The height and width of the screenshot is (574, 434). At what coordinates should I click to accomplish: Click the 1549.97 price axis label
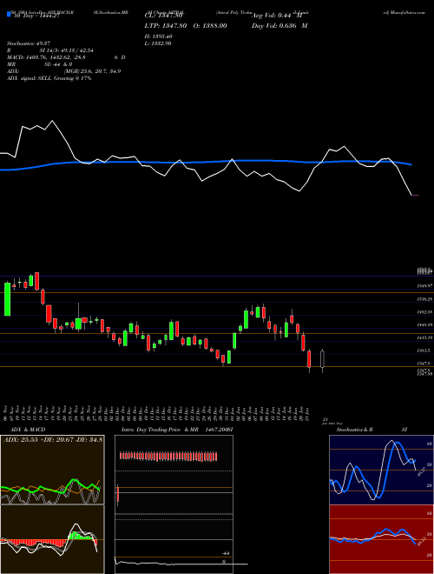coord(424,285)
